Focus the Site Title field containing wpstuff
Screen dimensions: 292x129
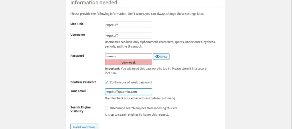tap(129, 25)
